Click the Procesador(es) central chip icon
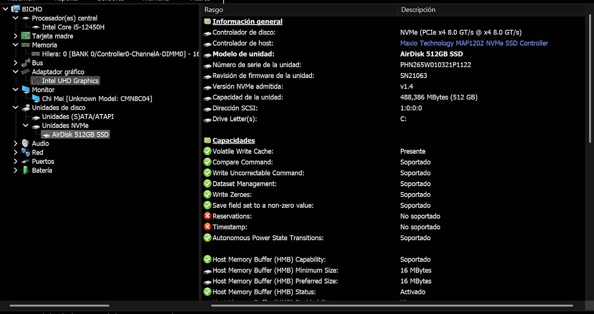Image resolution: width=594 pixels, height=314 pixels. tap(26, 18)
